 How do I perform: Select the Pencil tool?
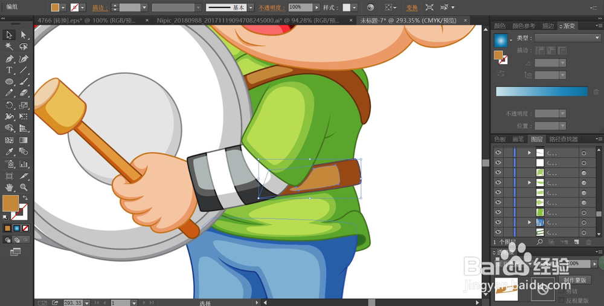[9, 93]
